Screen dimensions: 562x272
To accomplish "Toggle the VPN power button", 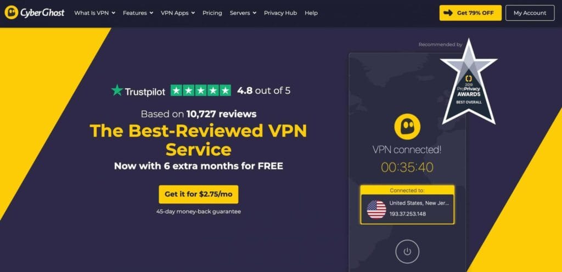I will point(407,252).
